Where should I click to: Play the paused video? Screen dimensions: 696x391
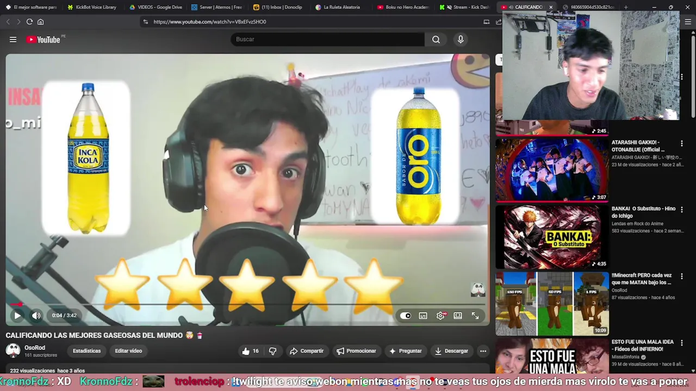pyautogui.click(x=17, y=316)
